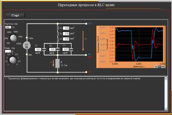The image size is (172, 115).
Task: Click the top AI1+ terminal node
Action: click(x=86, y=24)
